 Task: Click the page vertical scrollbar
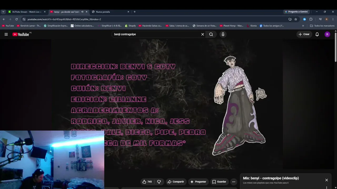click(336, 47)
